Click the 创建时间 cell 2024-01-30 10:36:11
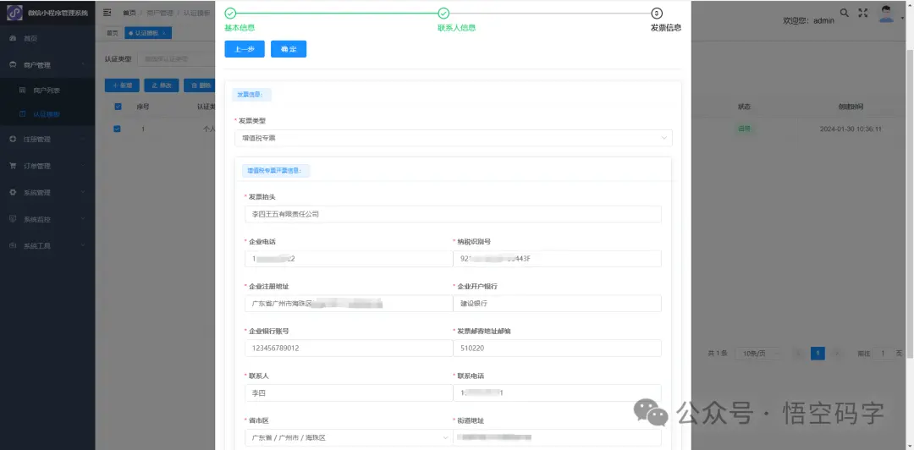This screenshot has height=450, width=914. [851, 129]
